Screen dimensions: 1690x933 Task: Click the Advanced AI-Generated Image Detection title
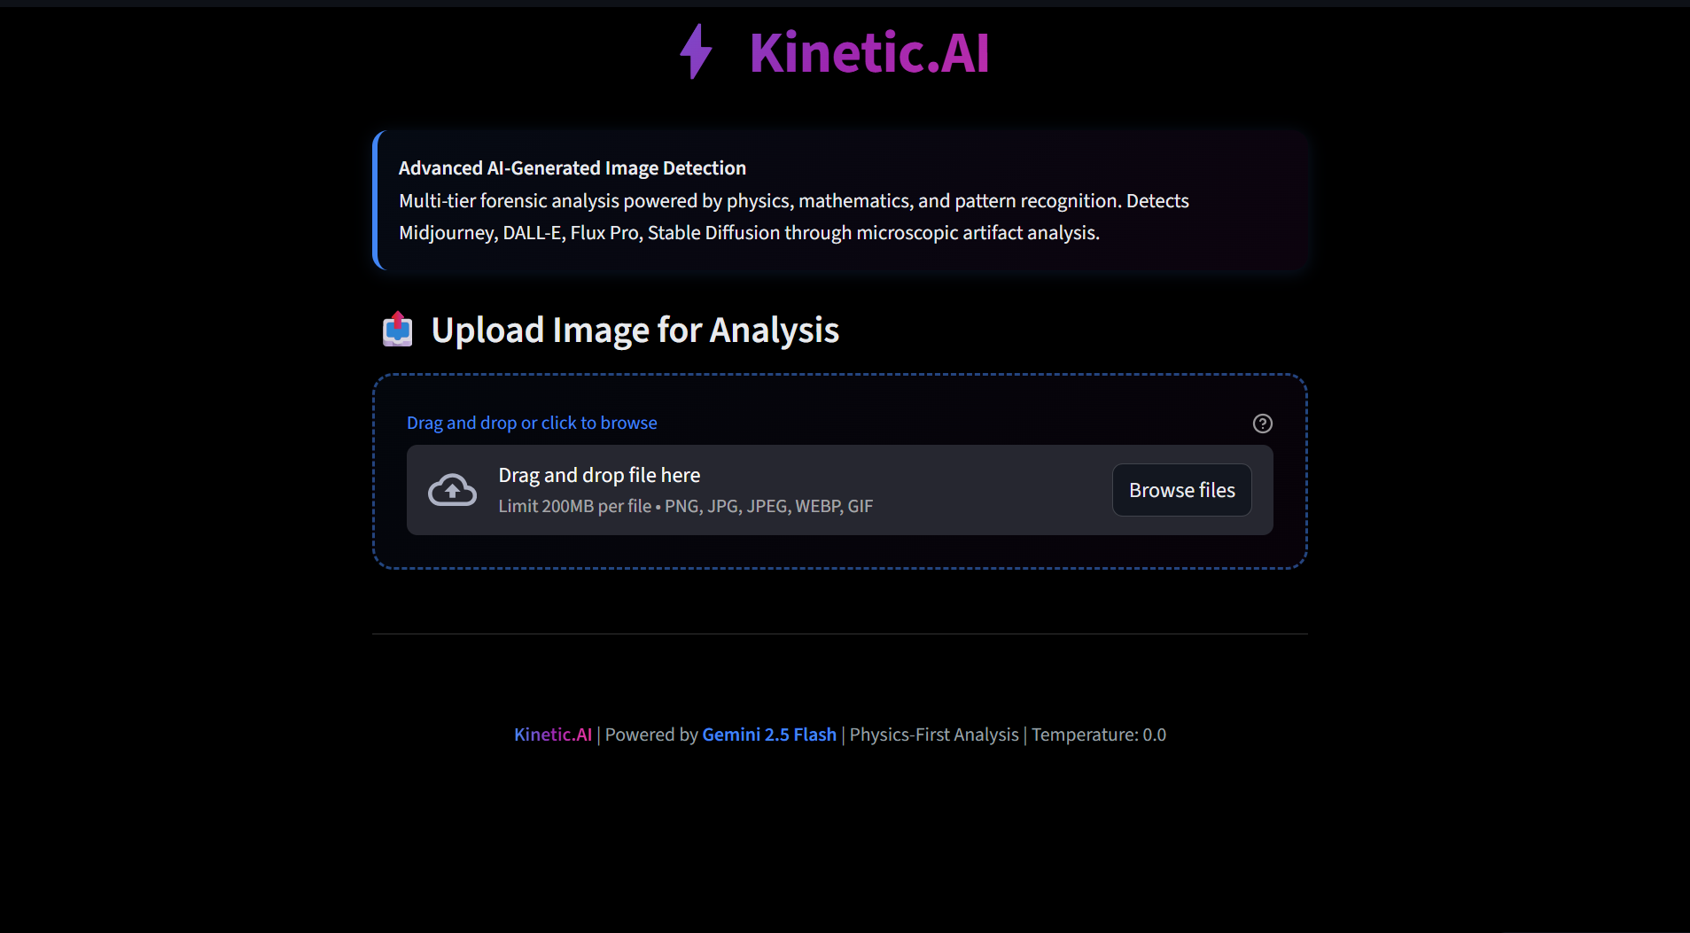pos(572,168)
